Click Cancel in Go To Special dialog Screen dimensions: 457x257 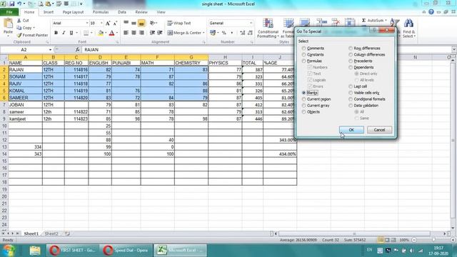tap(379, 130)
